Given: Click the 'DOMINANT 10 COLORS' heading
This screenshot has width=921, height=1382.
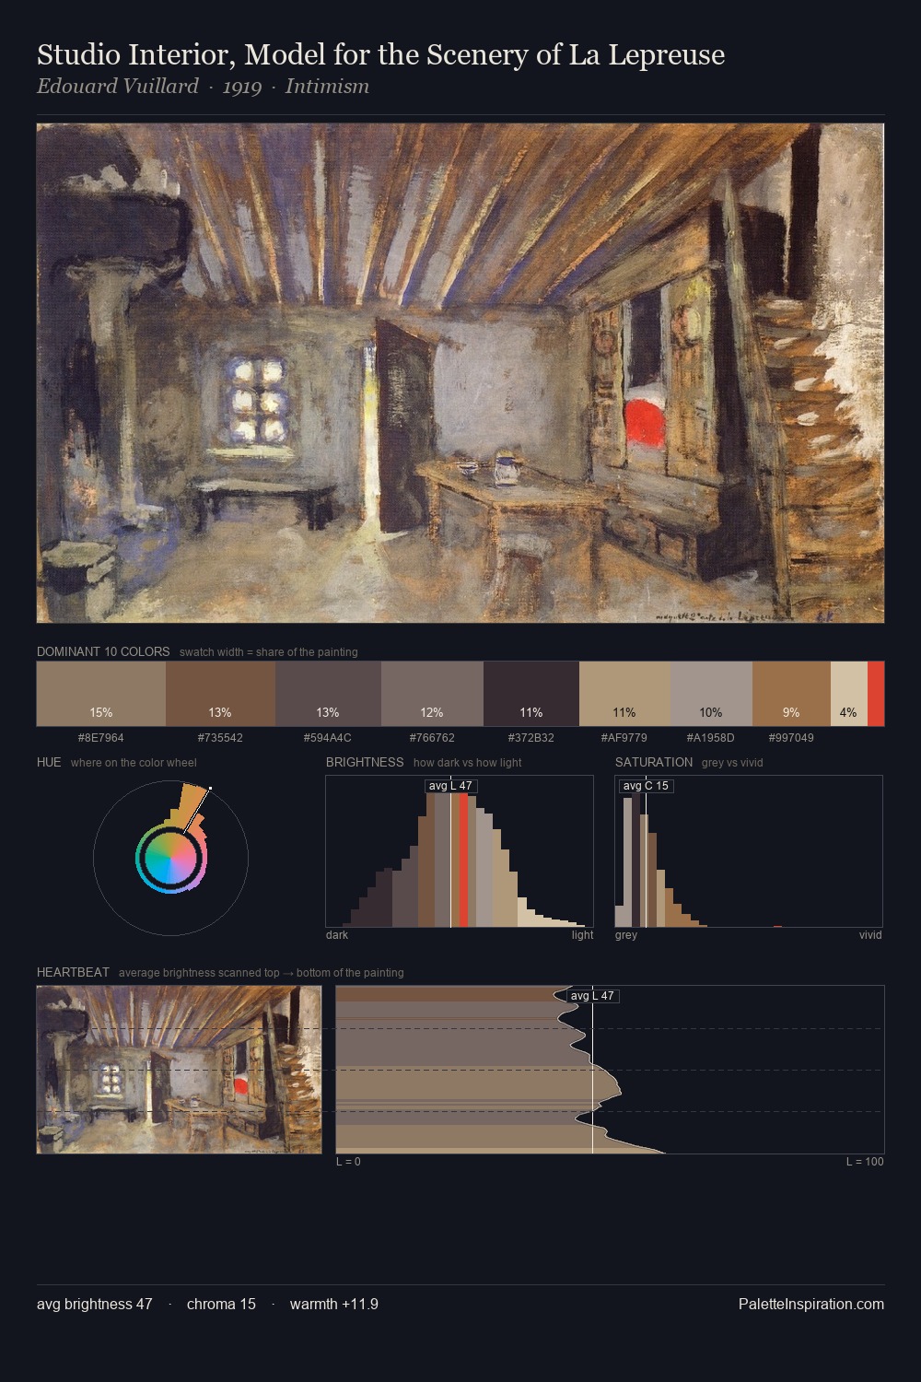Looking at the screenshot, I should (x=103, y=651).
